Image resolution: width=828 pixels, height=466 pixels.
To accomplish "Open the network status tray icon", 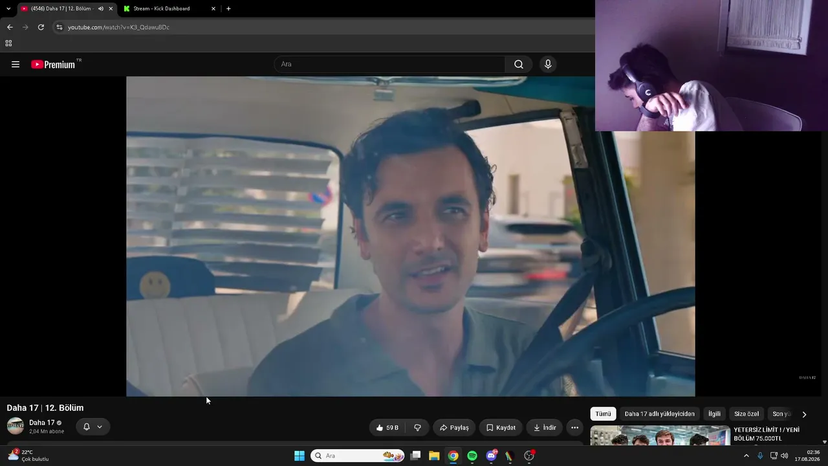I will 774,456.
